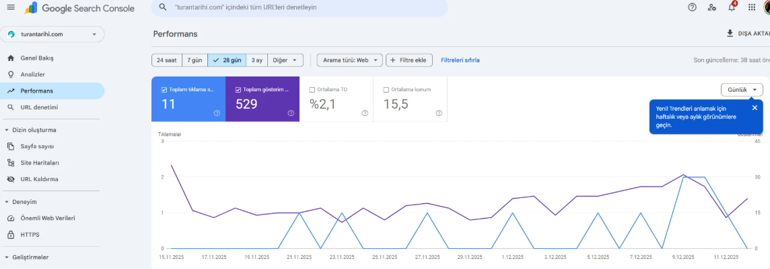Uncheck Toplam tıklama sayısı checkbox
The width and height of the screenshot is (770, 269).
coord(164,90)
